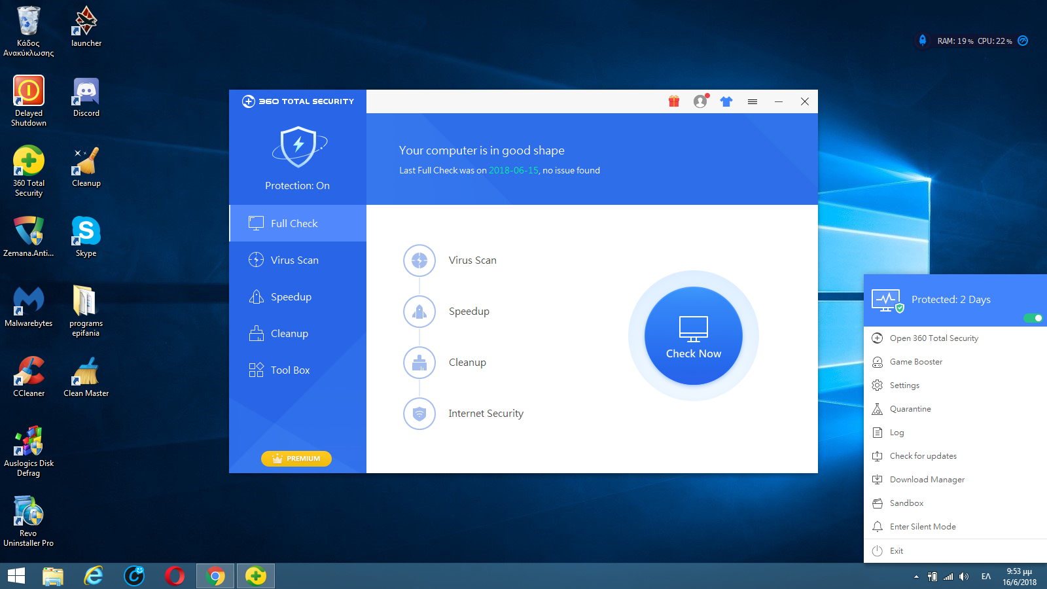Click the rocket boost icon on desktop widget
Screen dimensions: 1047x589
point(923,41)
